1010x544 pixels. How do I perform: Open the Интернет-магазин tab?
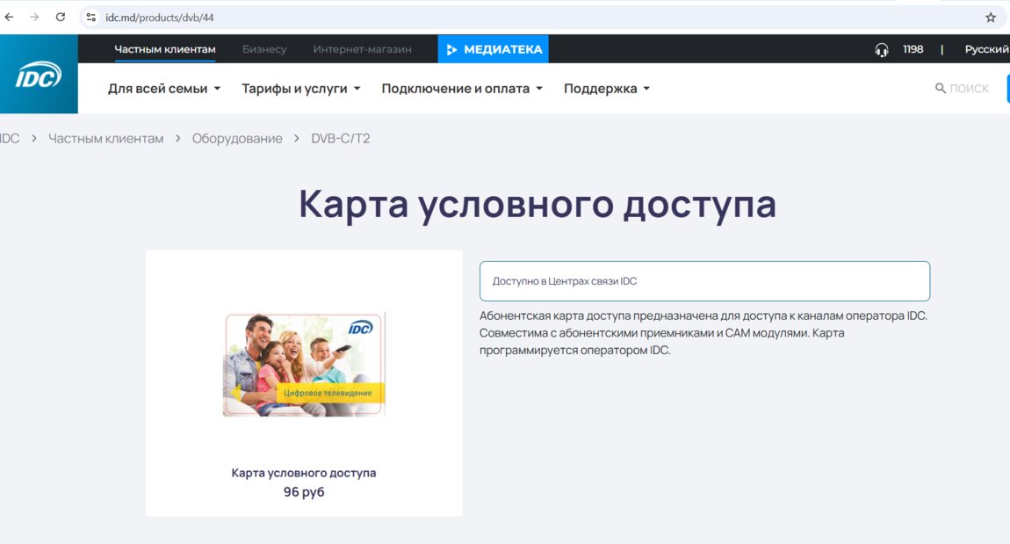pyautogui.click(x=362, y=49)
